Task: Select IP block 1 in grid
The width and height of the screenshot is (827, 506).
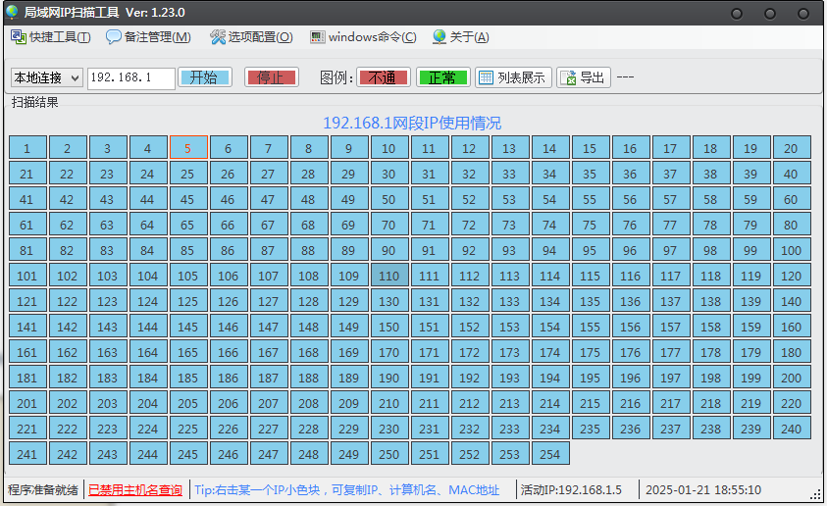Action: pyautogui.click(x=27, y=148)
